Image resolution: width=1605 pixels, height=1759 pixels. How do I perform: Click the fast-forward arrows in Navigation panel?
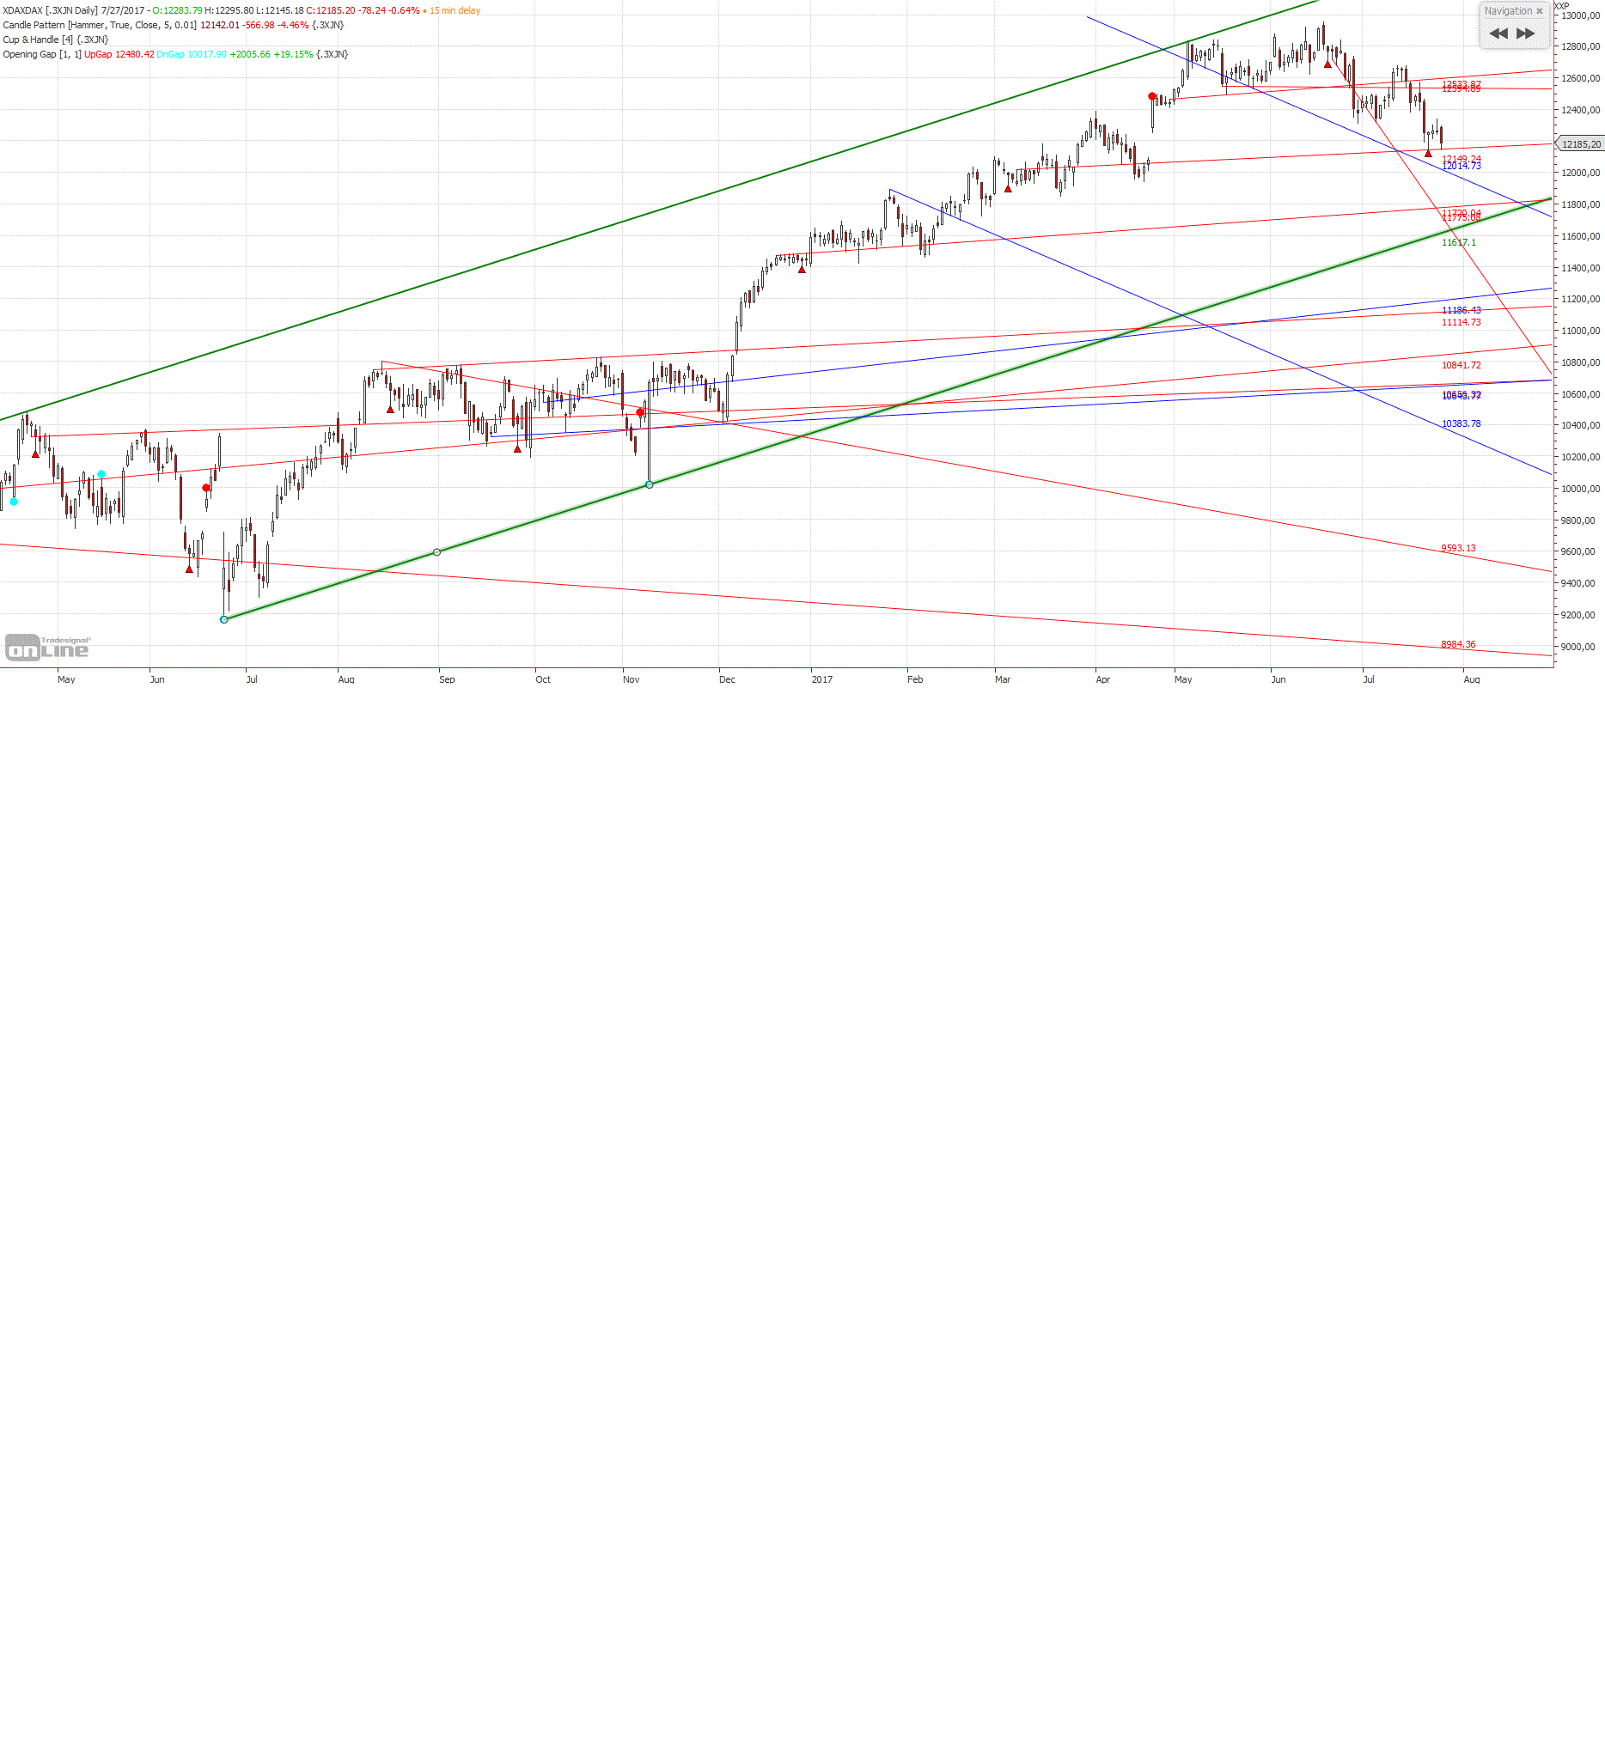(x=1525, y=34)
